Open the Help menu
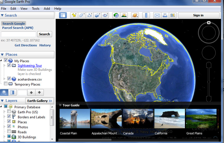The height and width of the screenshot is (143, 224). (x=58, y=9)
